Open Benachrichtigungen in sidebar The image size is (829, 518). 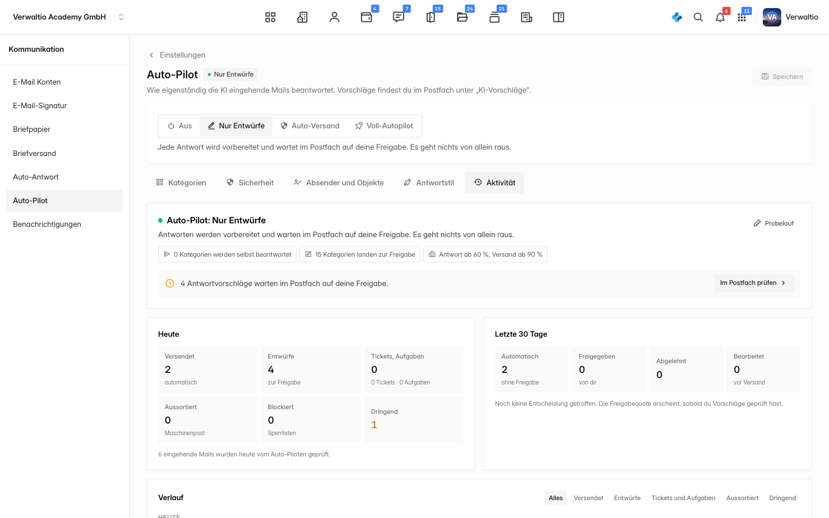pyautogui.click(x=64, y=224)
